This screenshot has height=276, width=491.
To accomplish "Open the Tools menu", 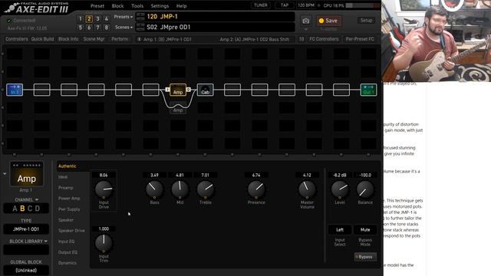I will [137, 6].
